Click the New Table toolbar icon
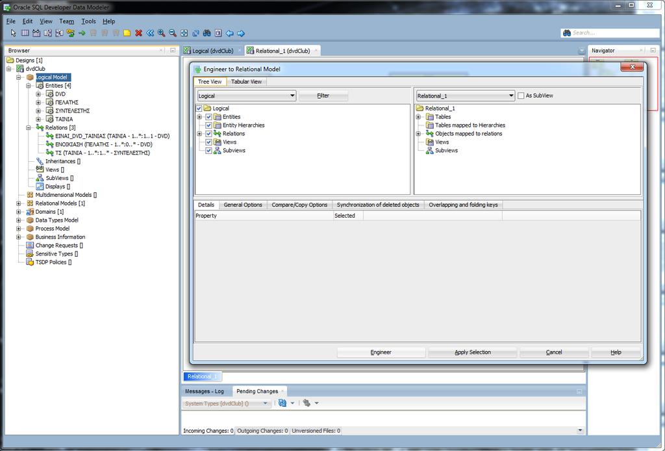Viewport: 665px width, 451px height. [25, 33]
